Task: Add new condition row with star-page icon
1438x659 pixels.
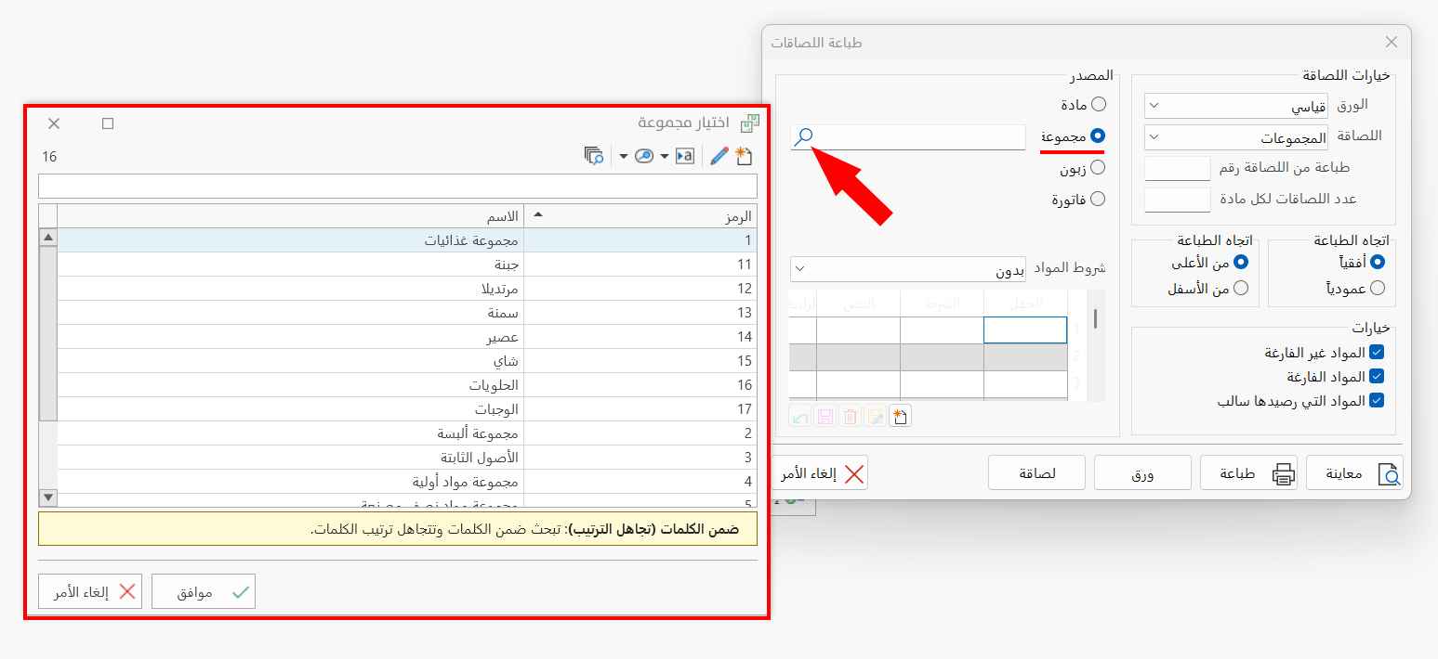Action: 900,416
